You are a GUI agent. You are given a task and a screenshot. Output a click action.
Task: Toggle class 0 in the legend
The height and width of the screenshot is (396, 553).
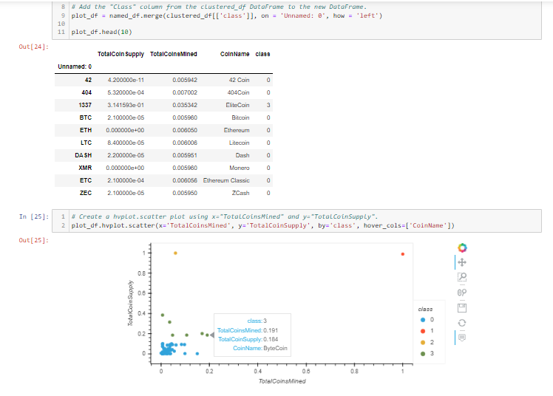(427, 320)
